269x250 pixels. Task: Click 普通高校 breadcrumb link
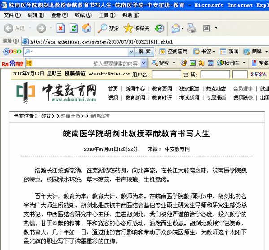click(100, 116)
